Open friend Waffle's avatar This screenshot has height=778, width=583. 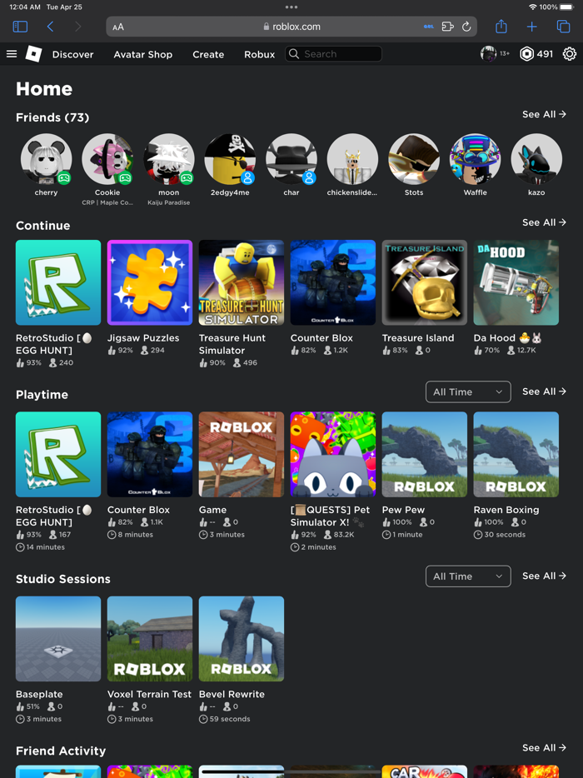475,159
